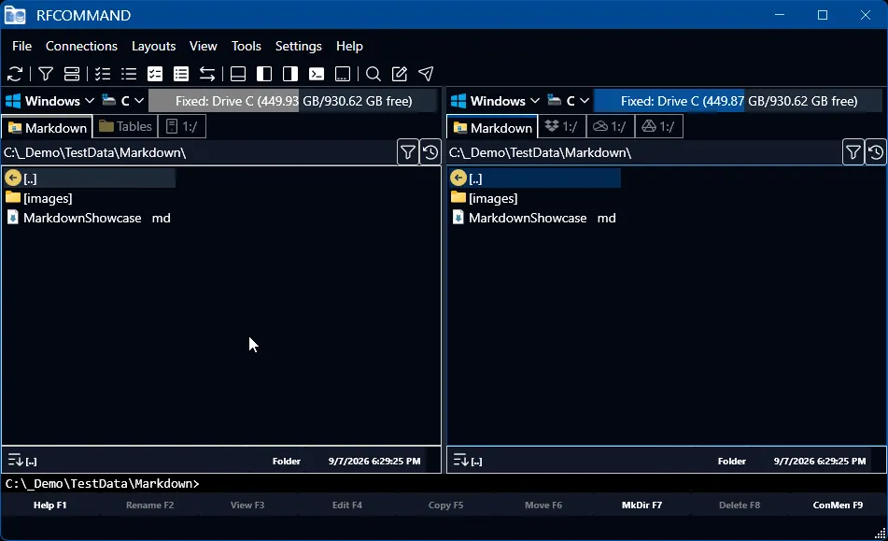Image resolution: width=888 pixels, height=541 pixels.
Task: Click the refresh icon in toolbar
Action: click(x=15, y=74)
